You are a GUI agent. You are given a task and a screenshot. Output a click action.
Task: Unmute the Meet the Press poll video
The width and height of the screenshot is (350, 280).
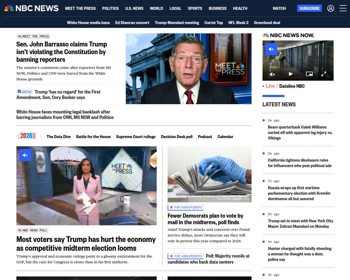25,155
